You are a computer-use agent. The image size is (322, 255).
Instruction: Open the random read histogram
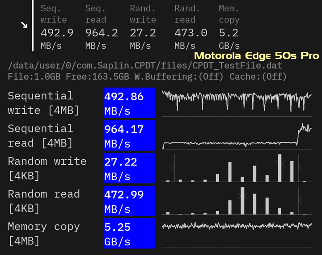click(x=237, y=201)
